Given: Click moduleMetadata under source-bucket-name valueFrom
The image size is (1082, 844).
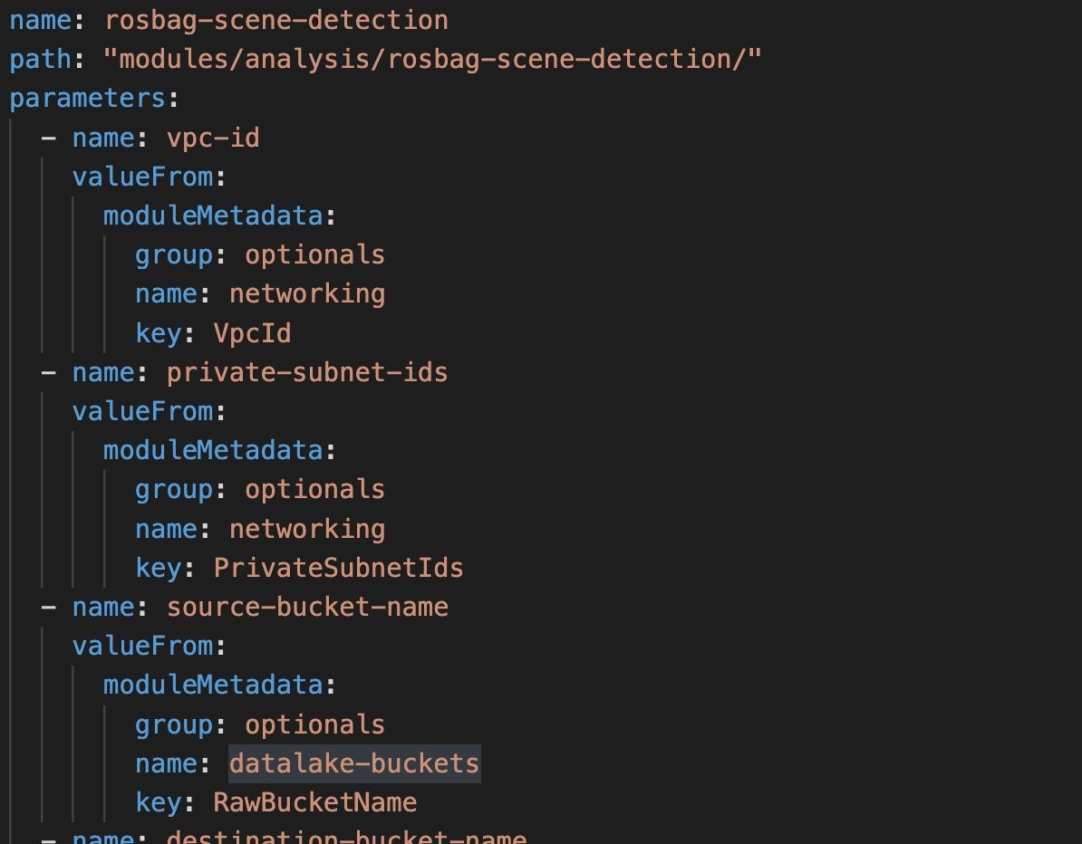Looking at the screenshot, I should [x=213, y=685].
